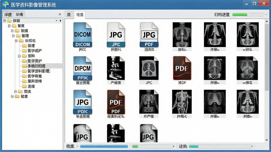The width and height of the screenshot is (271, 152).
Task: Select the 医学类护 folder
Action: click(32, 61)
